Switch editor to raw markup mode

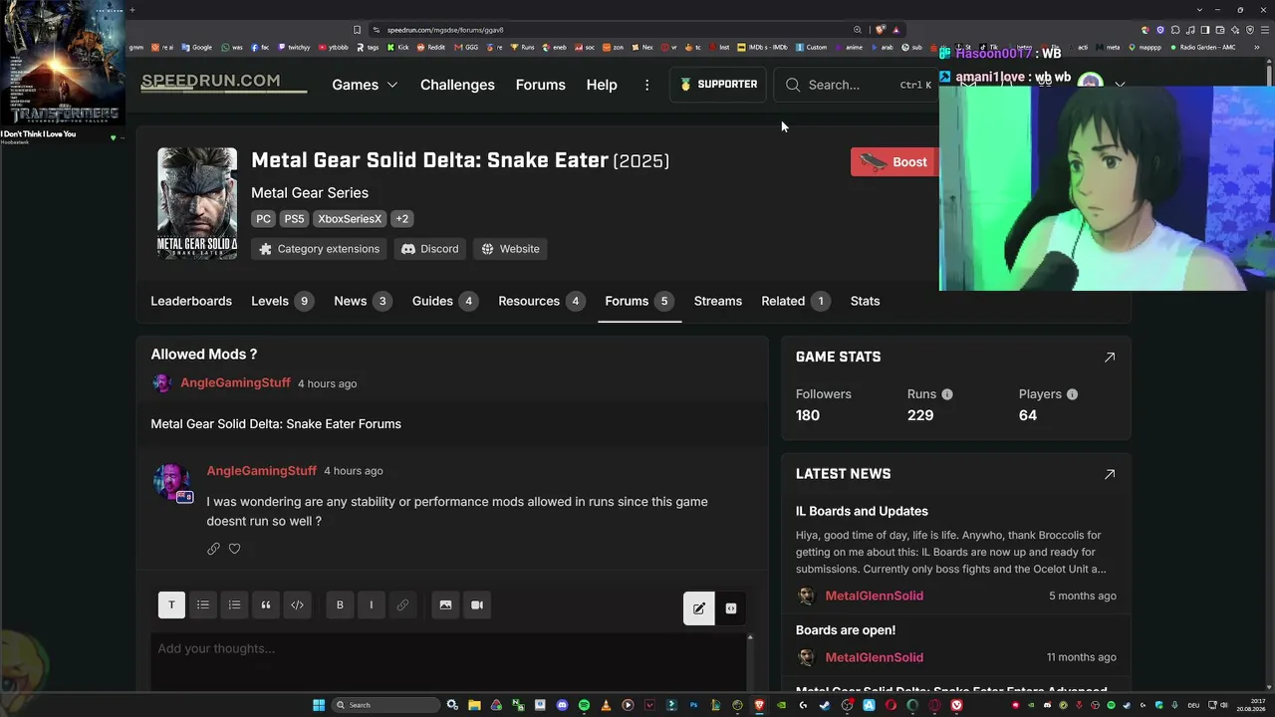[x=731, y=608]
